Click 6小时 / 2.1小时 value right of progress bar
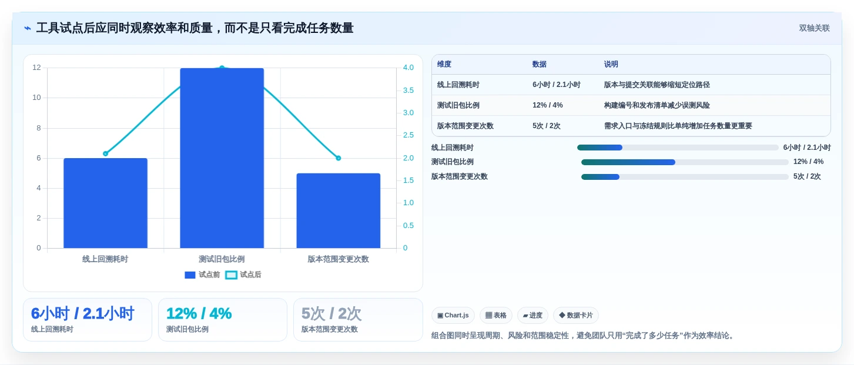Screen dimensions: 854x365 tap(807, 148)
